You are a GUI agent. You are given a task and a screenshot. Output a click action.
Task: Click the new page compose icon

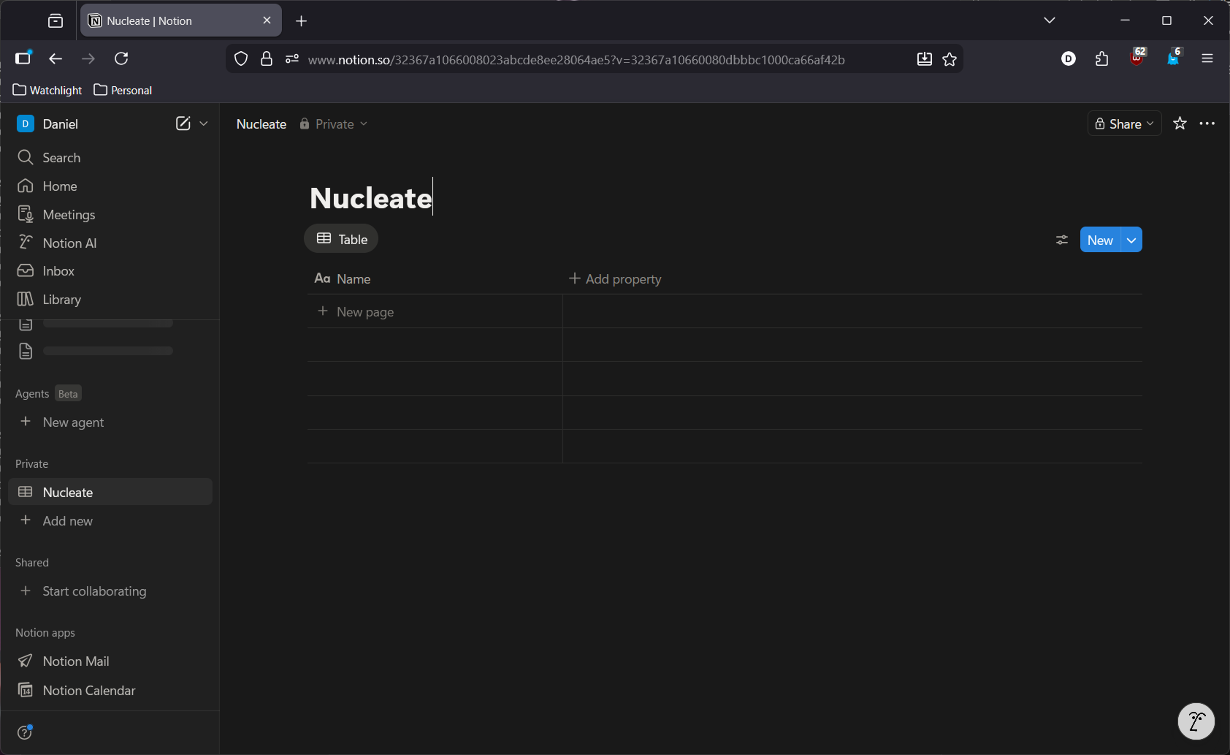[x=183, y=123]
